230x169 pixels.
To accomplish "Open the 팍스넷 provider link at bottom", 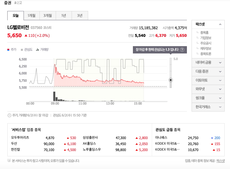I will [x=220, y=161].
